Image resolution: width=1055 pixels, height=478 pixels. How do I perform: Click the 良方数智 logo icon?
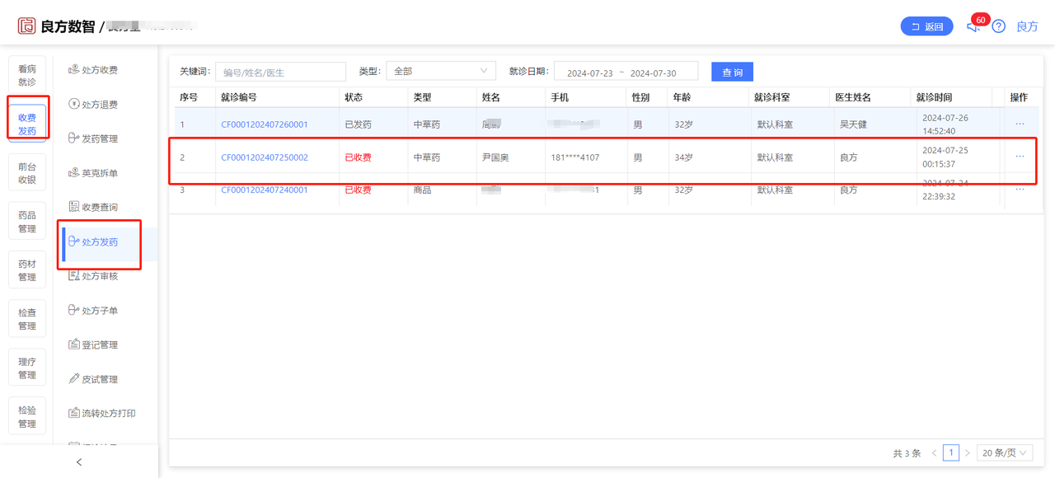click(27, 26)
